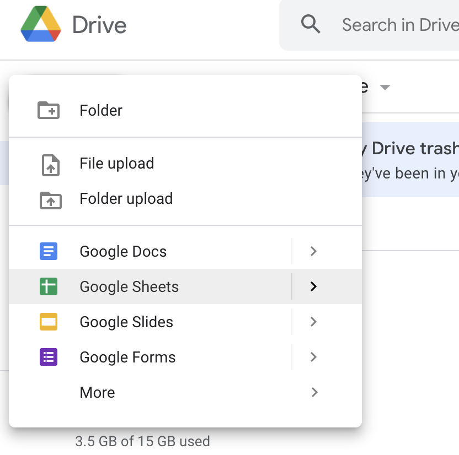Expand the Google Forms submenu arrow

coord(313,357)
